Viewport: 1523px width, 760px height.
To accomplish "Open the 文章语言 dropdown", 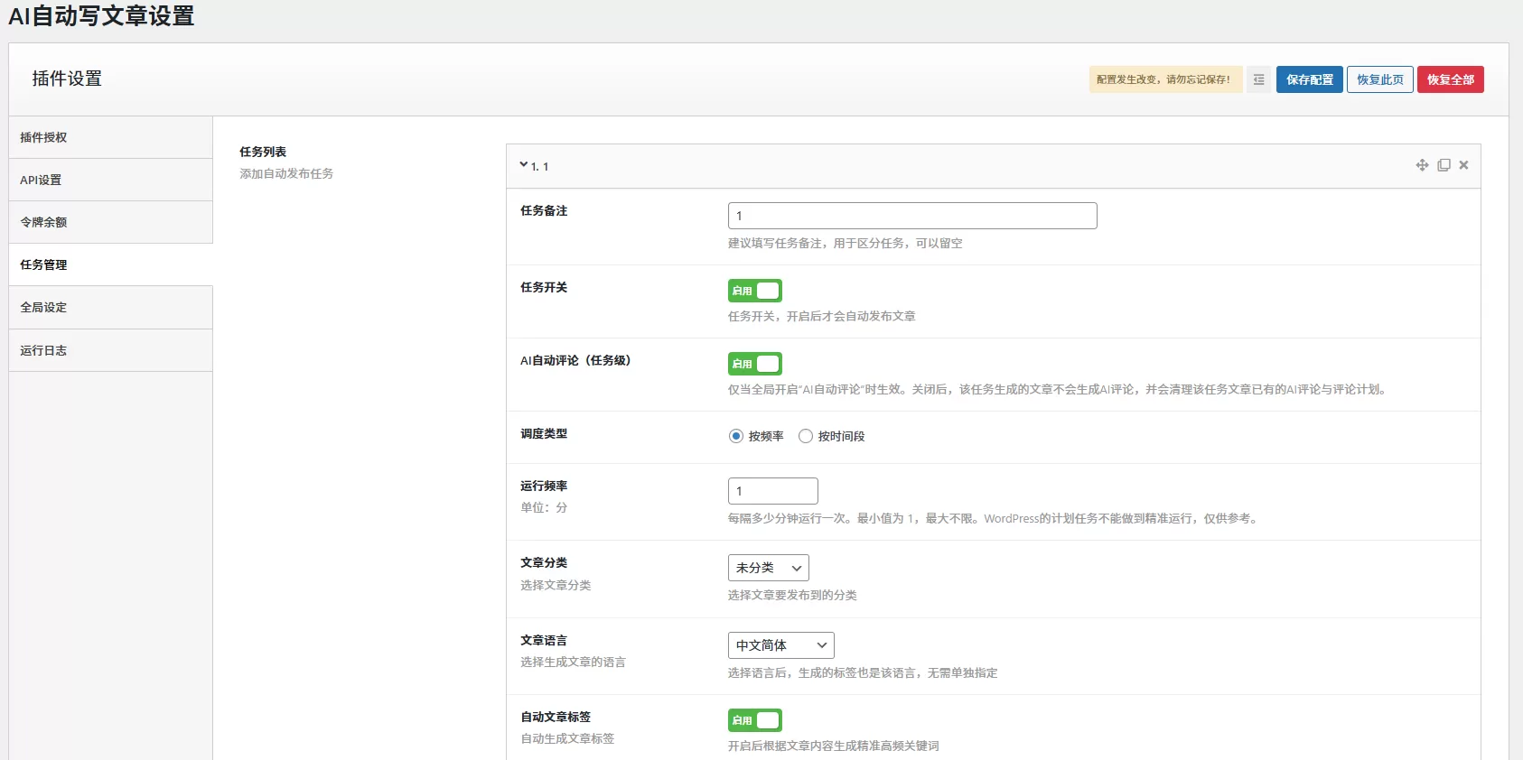I will (780, 645).
